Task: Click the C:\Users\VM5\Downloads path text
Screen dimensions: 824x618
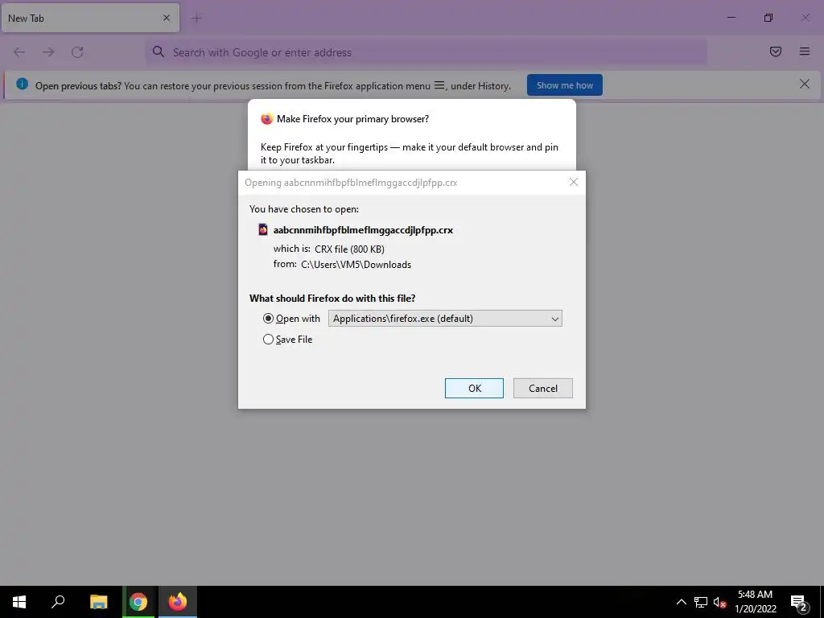Action: tap(356, 265)
